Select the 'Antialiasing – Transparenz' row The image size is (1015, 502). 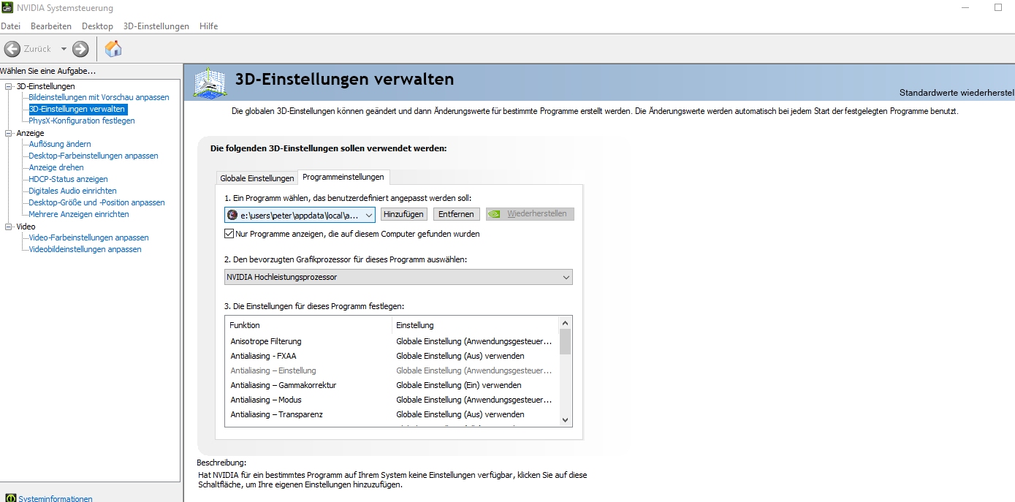click(x=392, y=414)
